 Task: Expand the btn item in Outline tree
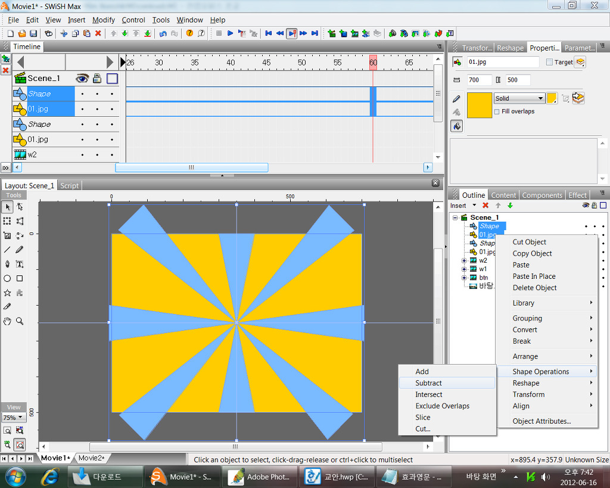pyautogui.click(x=464, y=278)
